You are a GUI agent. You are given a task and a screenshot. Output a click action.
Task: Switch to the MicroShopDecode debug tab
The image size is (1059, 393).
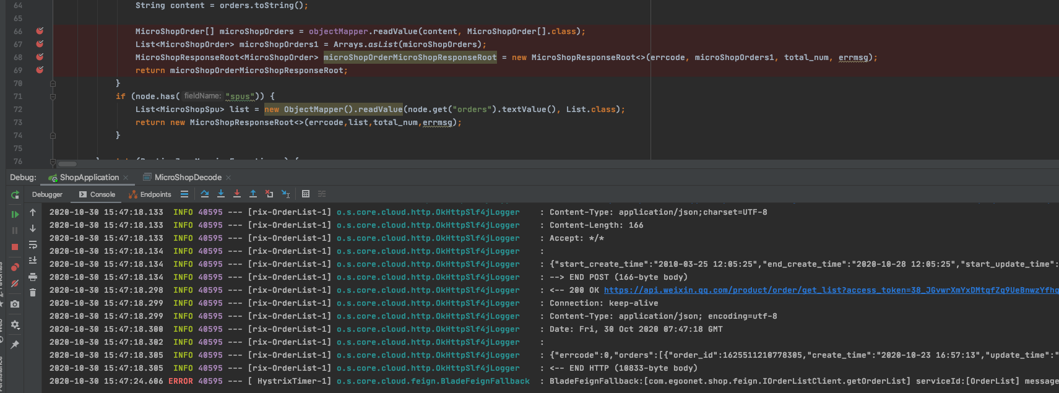pyautogui.click(x=188, y=178)
